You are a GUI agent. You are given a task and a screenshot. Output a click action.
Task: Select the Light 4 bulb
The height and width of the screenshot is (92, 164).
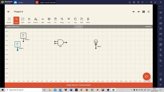96,42
